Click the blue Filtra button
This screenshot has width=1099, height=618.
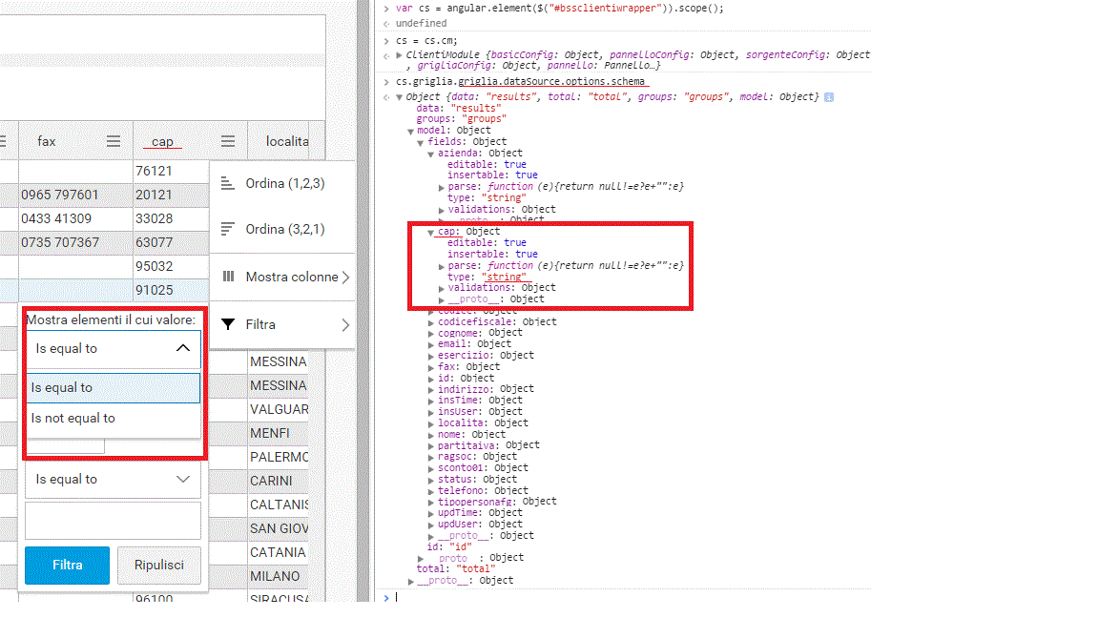pyautogui.click(x=66, y=565)
